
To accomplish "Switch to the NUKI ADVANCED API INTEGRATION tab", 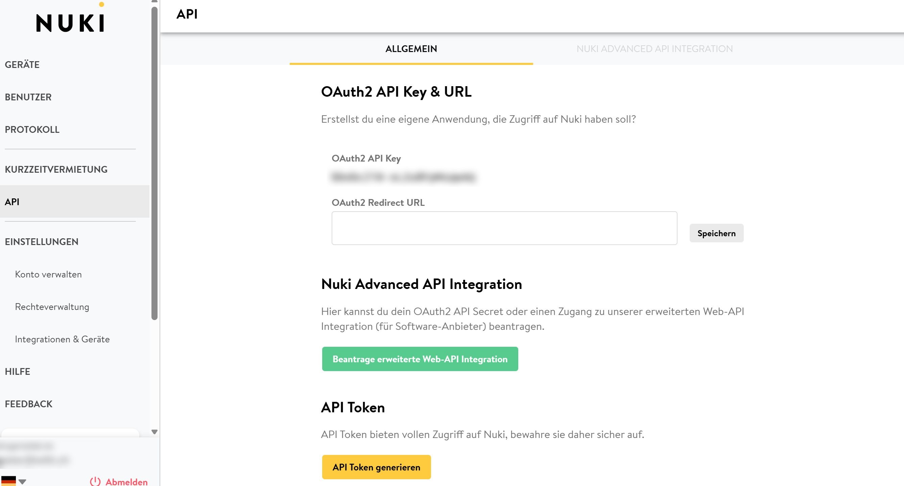I will point(654,49).
